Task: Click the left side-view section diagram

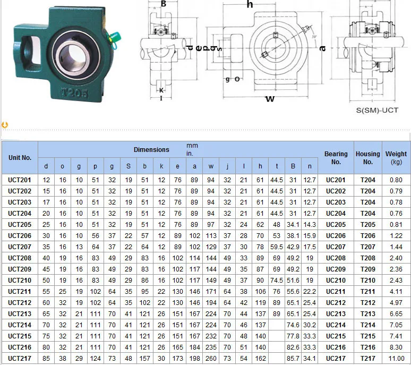Action: [161, 50]
